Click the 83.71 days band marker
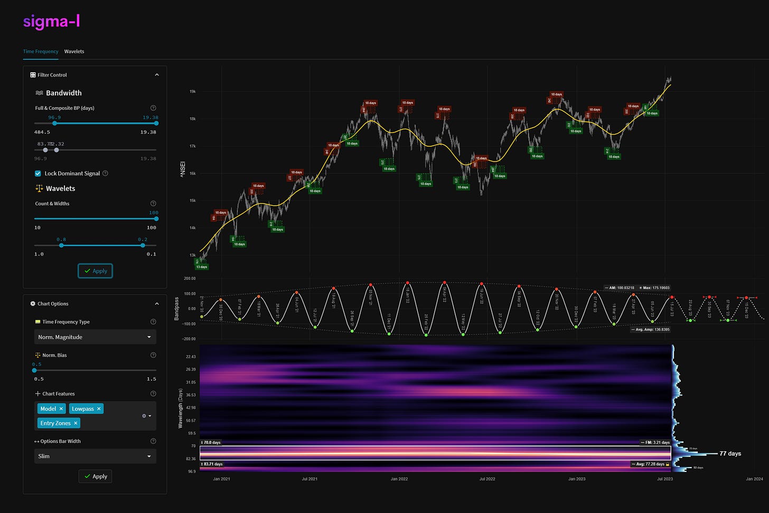This screenshot has width=769, height=513. [212, 464]
